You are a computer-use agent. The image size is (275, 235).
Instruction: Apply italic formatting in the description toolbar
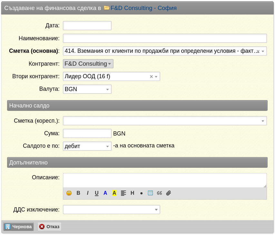click(x=87, y=193)
